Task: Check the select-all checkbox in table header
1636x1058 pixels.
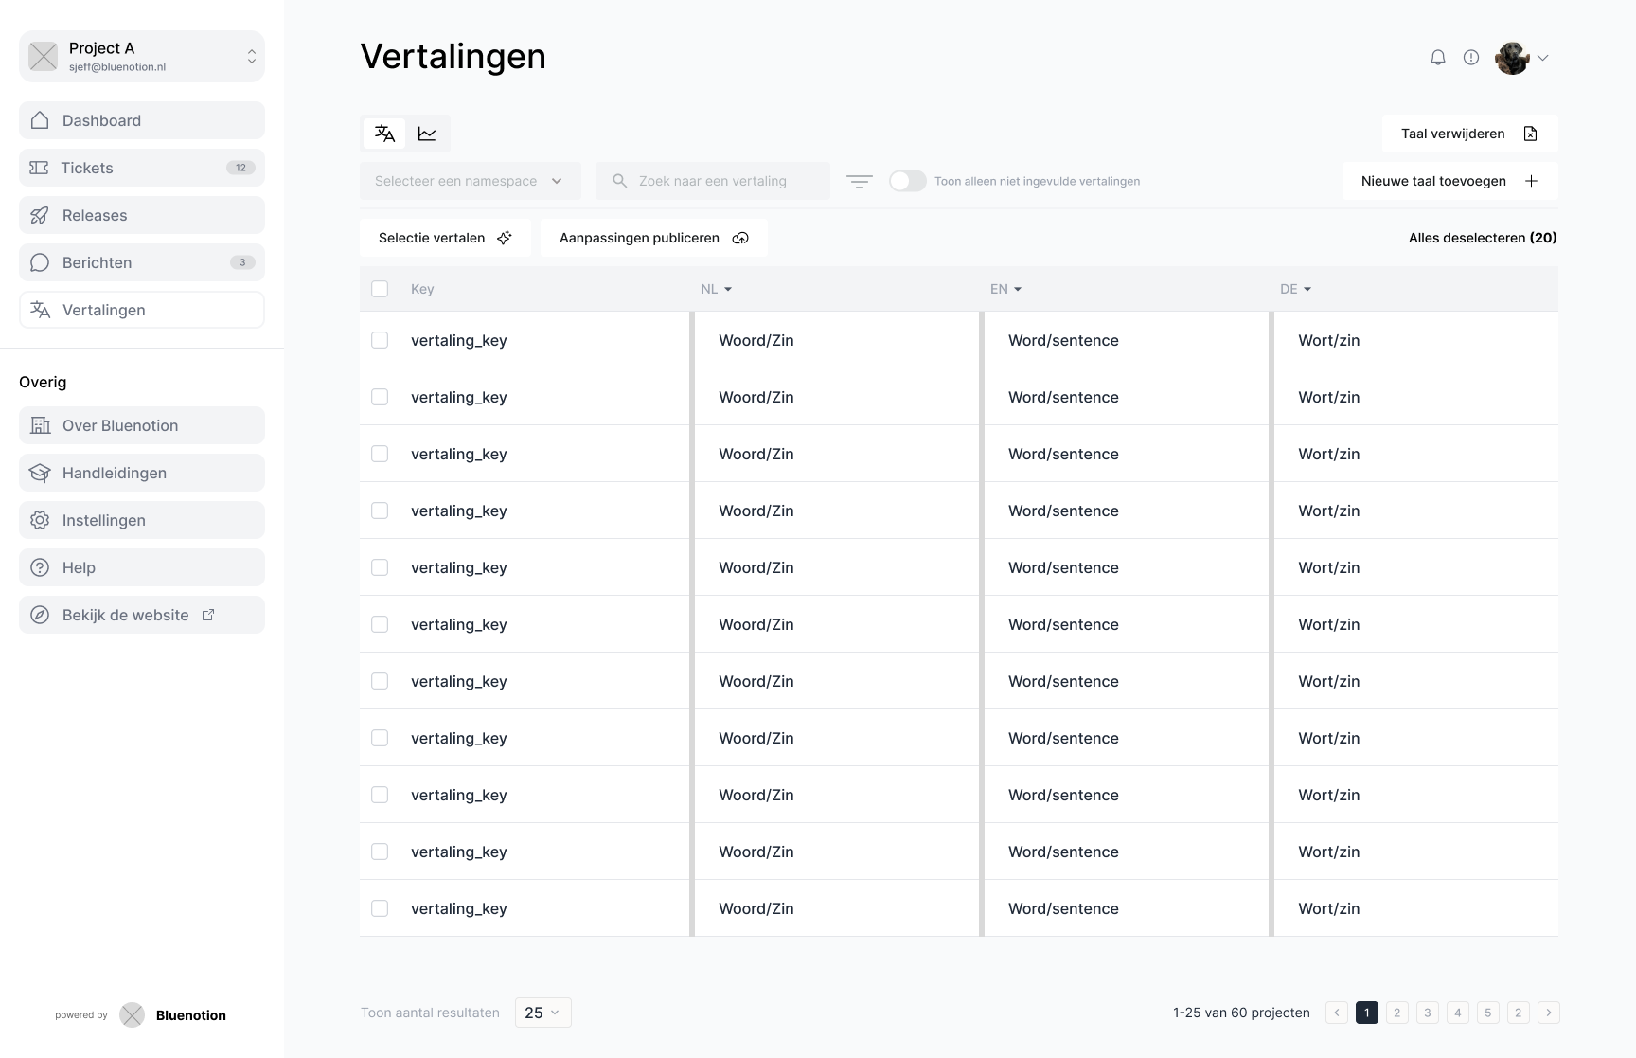Action: [x=380, y=289]
